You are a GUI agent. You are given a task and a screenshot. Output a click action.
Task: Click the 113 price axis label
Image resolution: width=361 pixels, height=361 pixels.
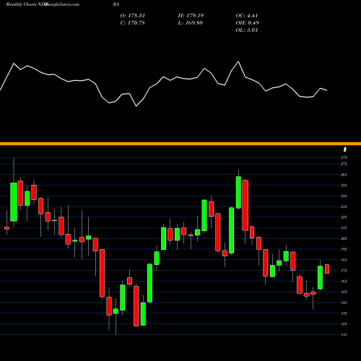pyautogui.click(x=344, y=334)
